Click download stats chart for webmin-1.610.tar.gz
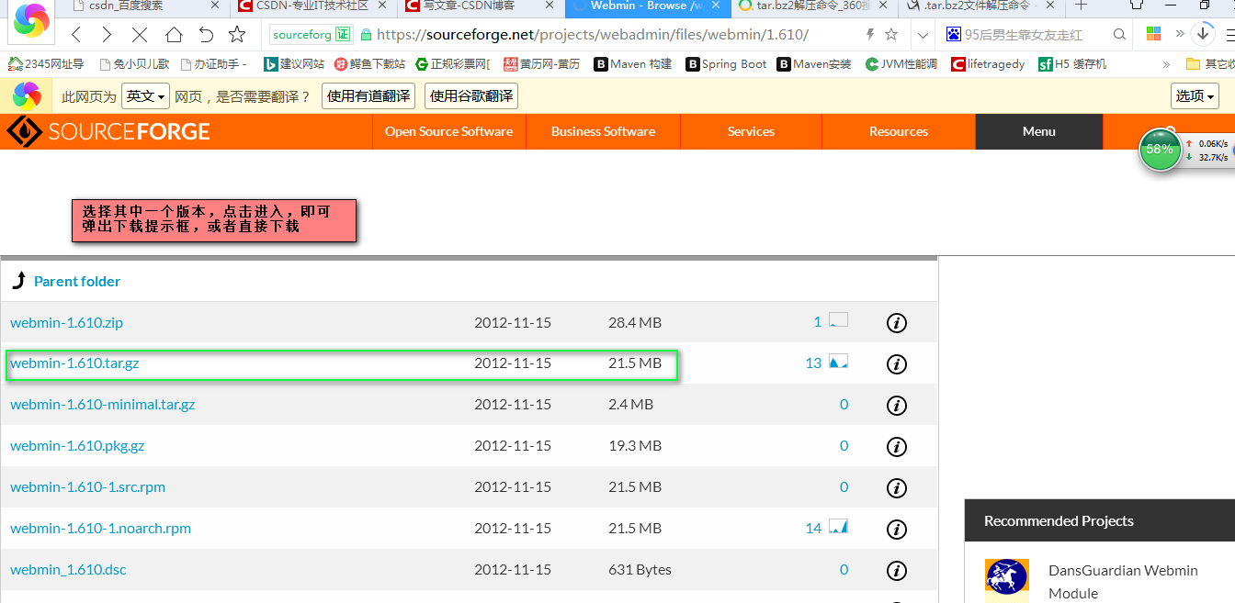Viewport: 1235px width, 603px height. click(x=838, y=362)
